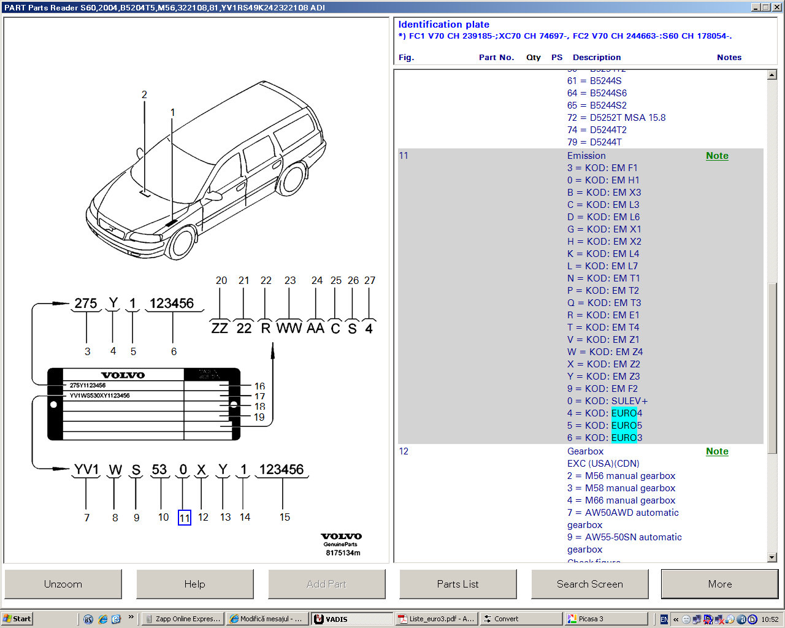Select callout number 2 above car
Viewport: 785px width, 628px height.
click(x=144, y=94)
